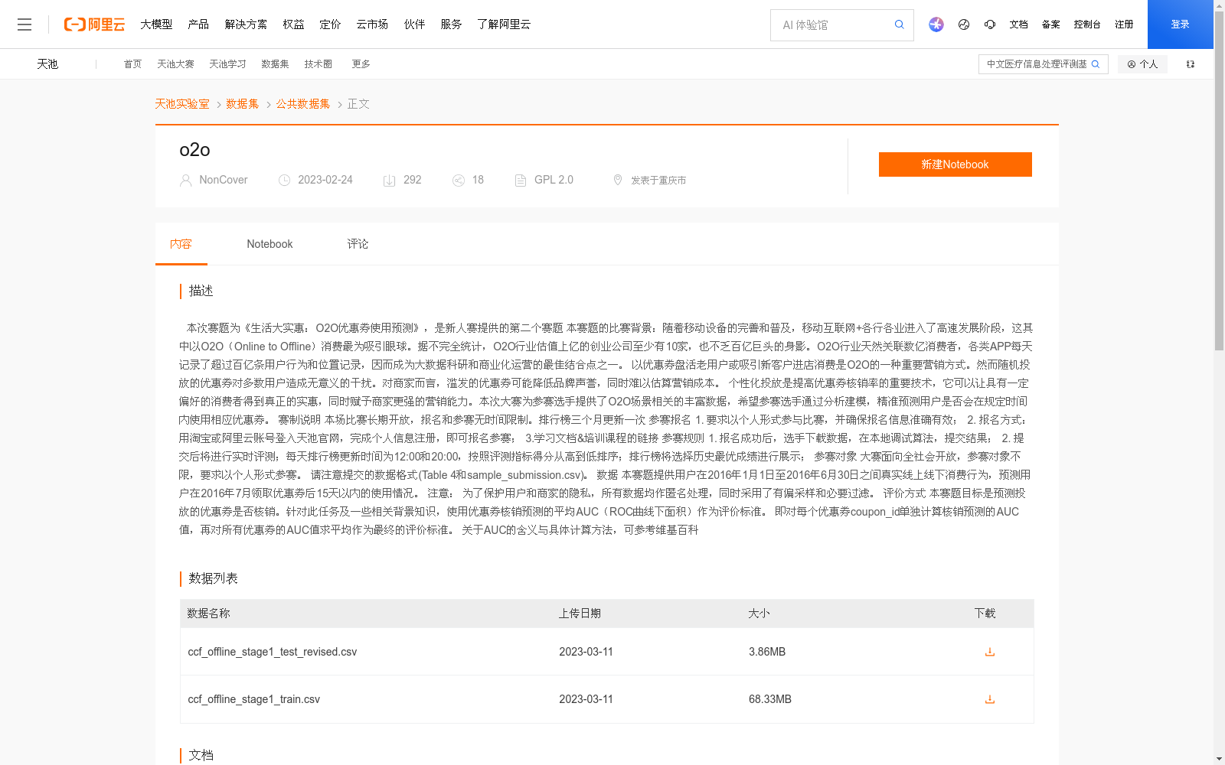The width and height of the screenshot is (1225, 765).
Task: Click the blue 登录 login button
Action: pos(1180,24)
